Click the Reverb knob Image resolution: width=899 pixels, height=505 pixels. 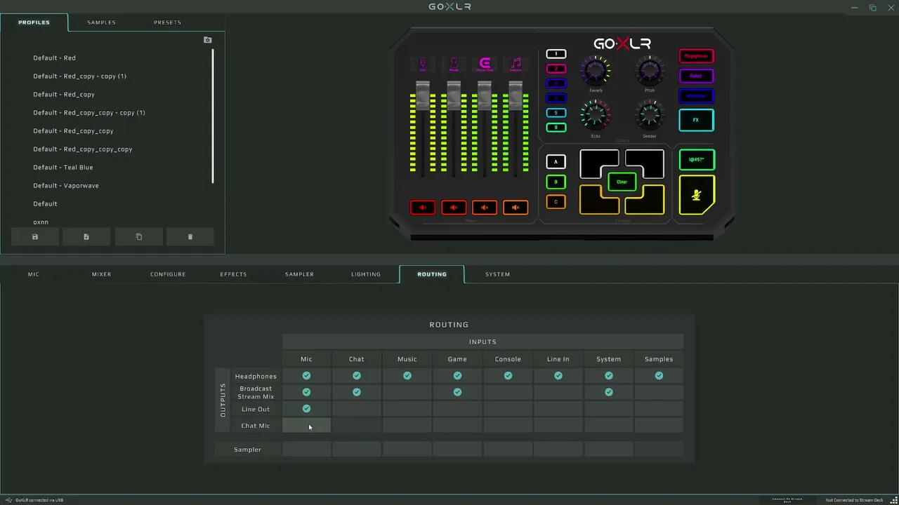(x=596, y=70)
